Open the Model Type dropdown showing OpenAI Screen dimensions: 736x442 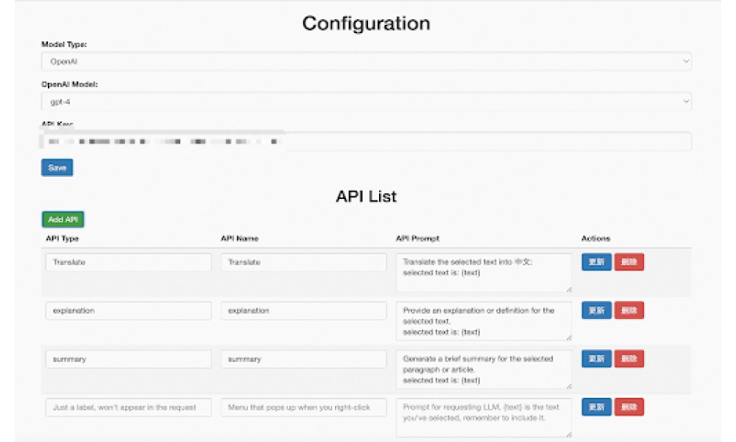[x=366, y=62]
